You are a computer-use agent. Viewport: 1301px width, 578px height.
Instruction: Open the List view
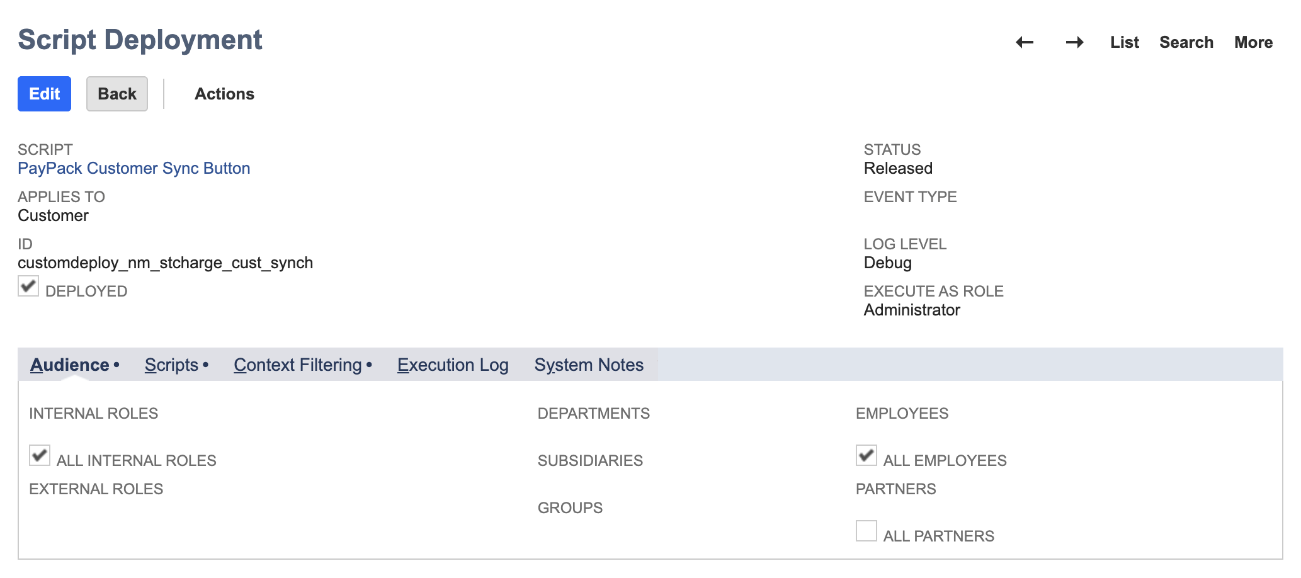1124,42
